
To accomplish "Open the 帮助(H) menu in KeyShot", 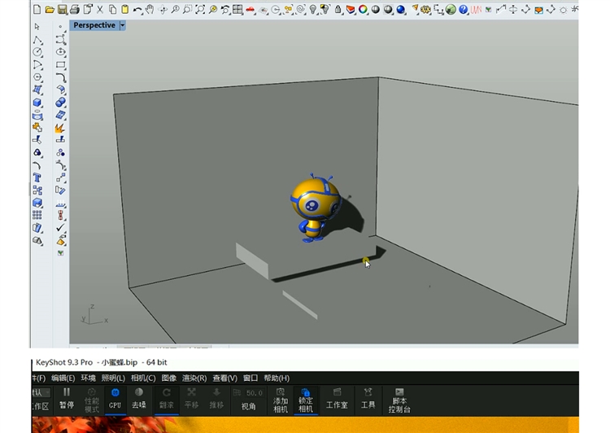I will [277, 378].
